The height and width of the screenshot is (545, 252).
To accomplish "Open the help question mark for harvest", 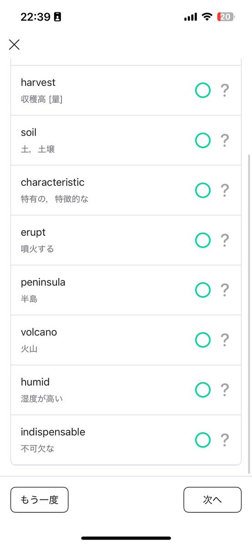I will click(225, 90).
